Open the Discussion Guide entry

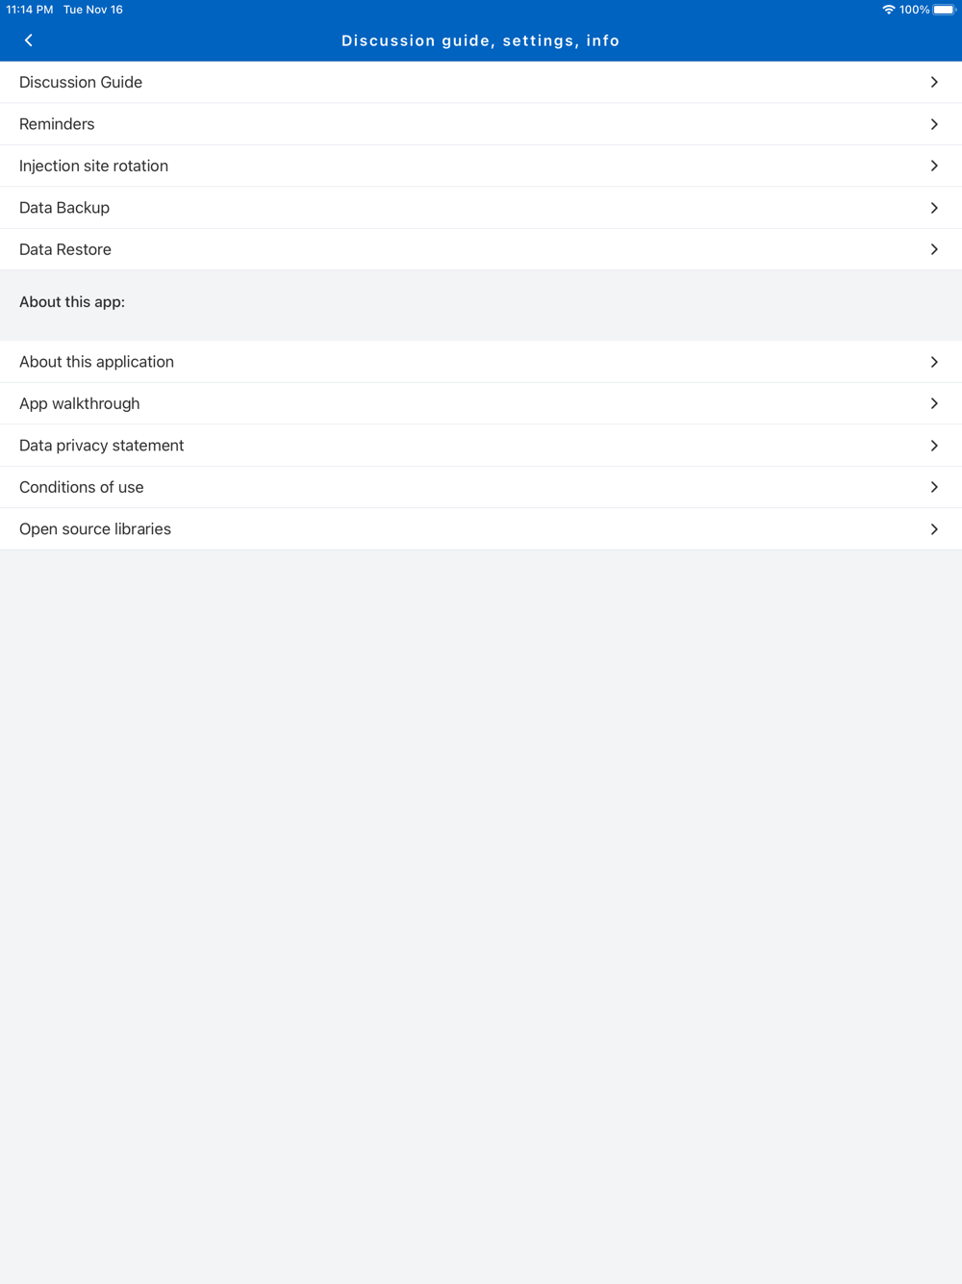(x=481, y=83)
